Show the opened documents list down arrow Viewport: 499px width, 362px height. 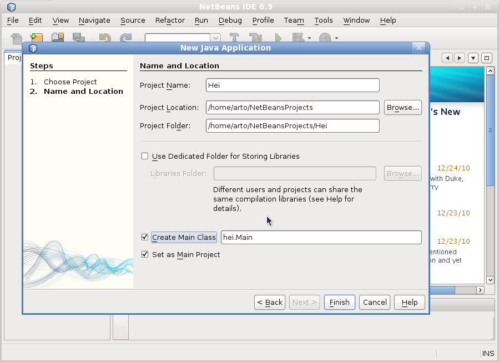[473, 58]
